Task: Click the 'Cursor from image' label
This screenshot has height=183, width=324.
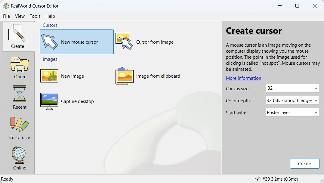Action: (155, 42)
